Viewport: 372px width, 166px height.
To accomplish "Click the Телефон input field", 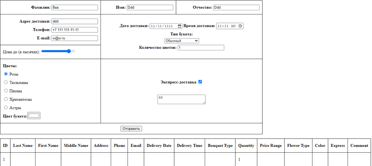I will (x=74, y=30).
